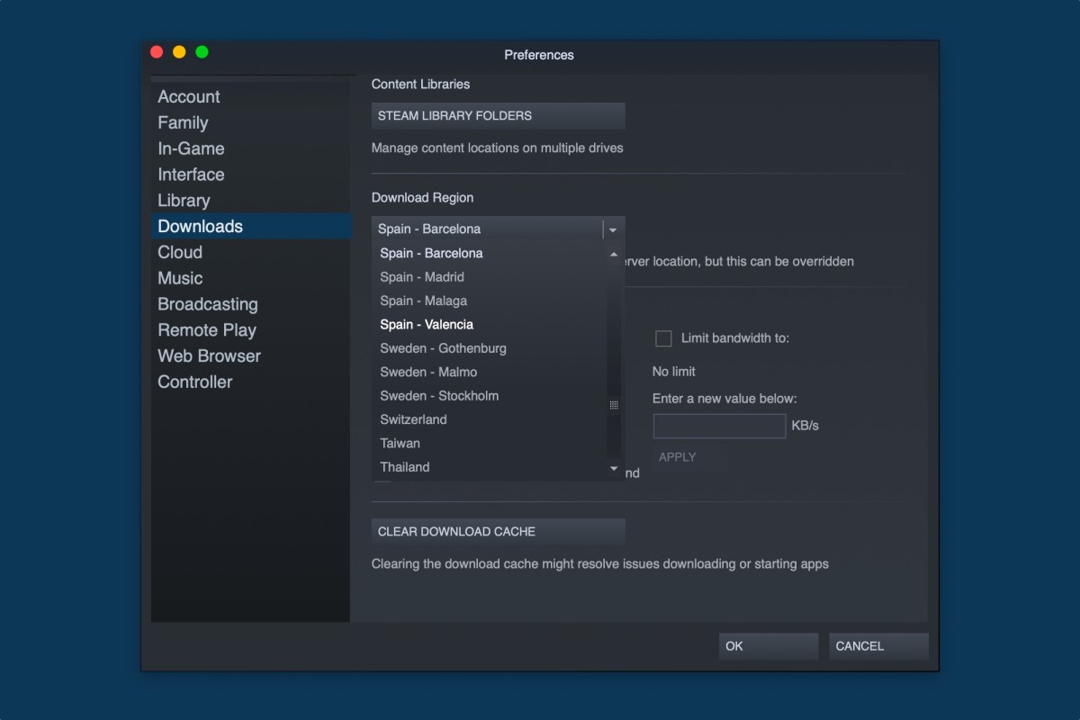This screenshot has width=1080, height=720.
Task: Choose Taiwan in region list
Action: pyautogui.click(x=490, y=443)
